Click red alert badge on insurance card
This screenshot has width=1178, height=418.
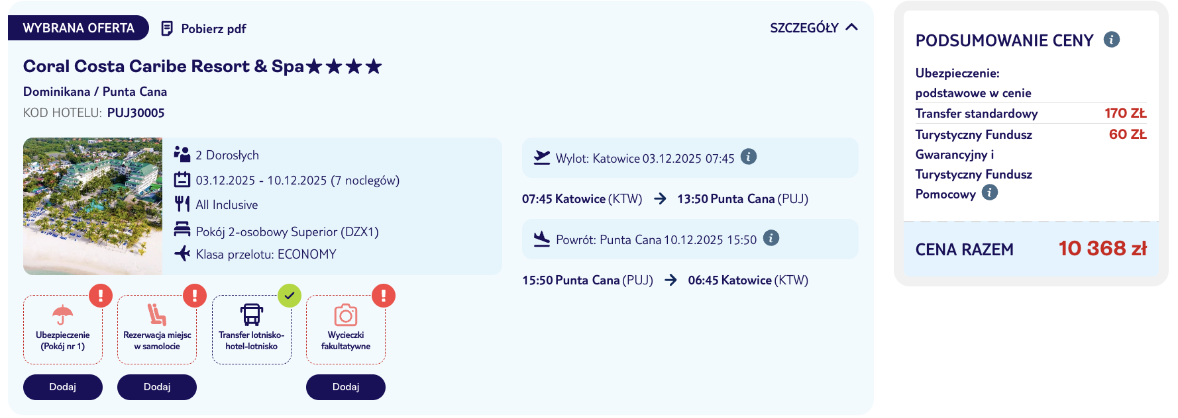coord(101,296)
